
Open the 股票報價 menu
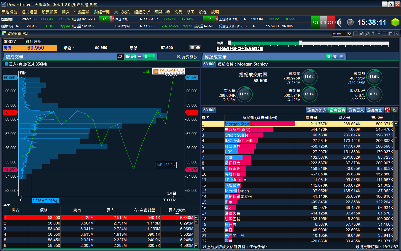50,12
